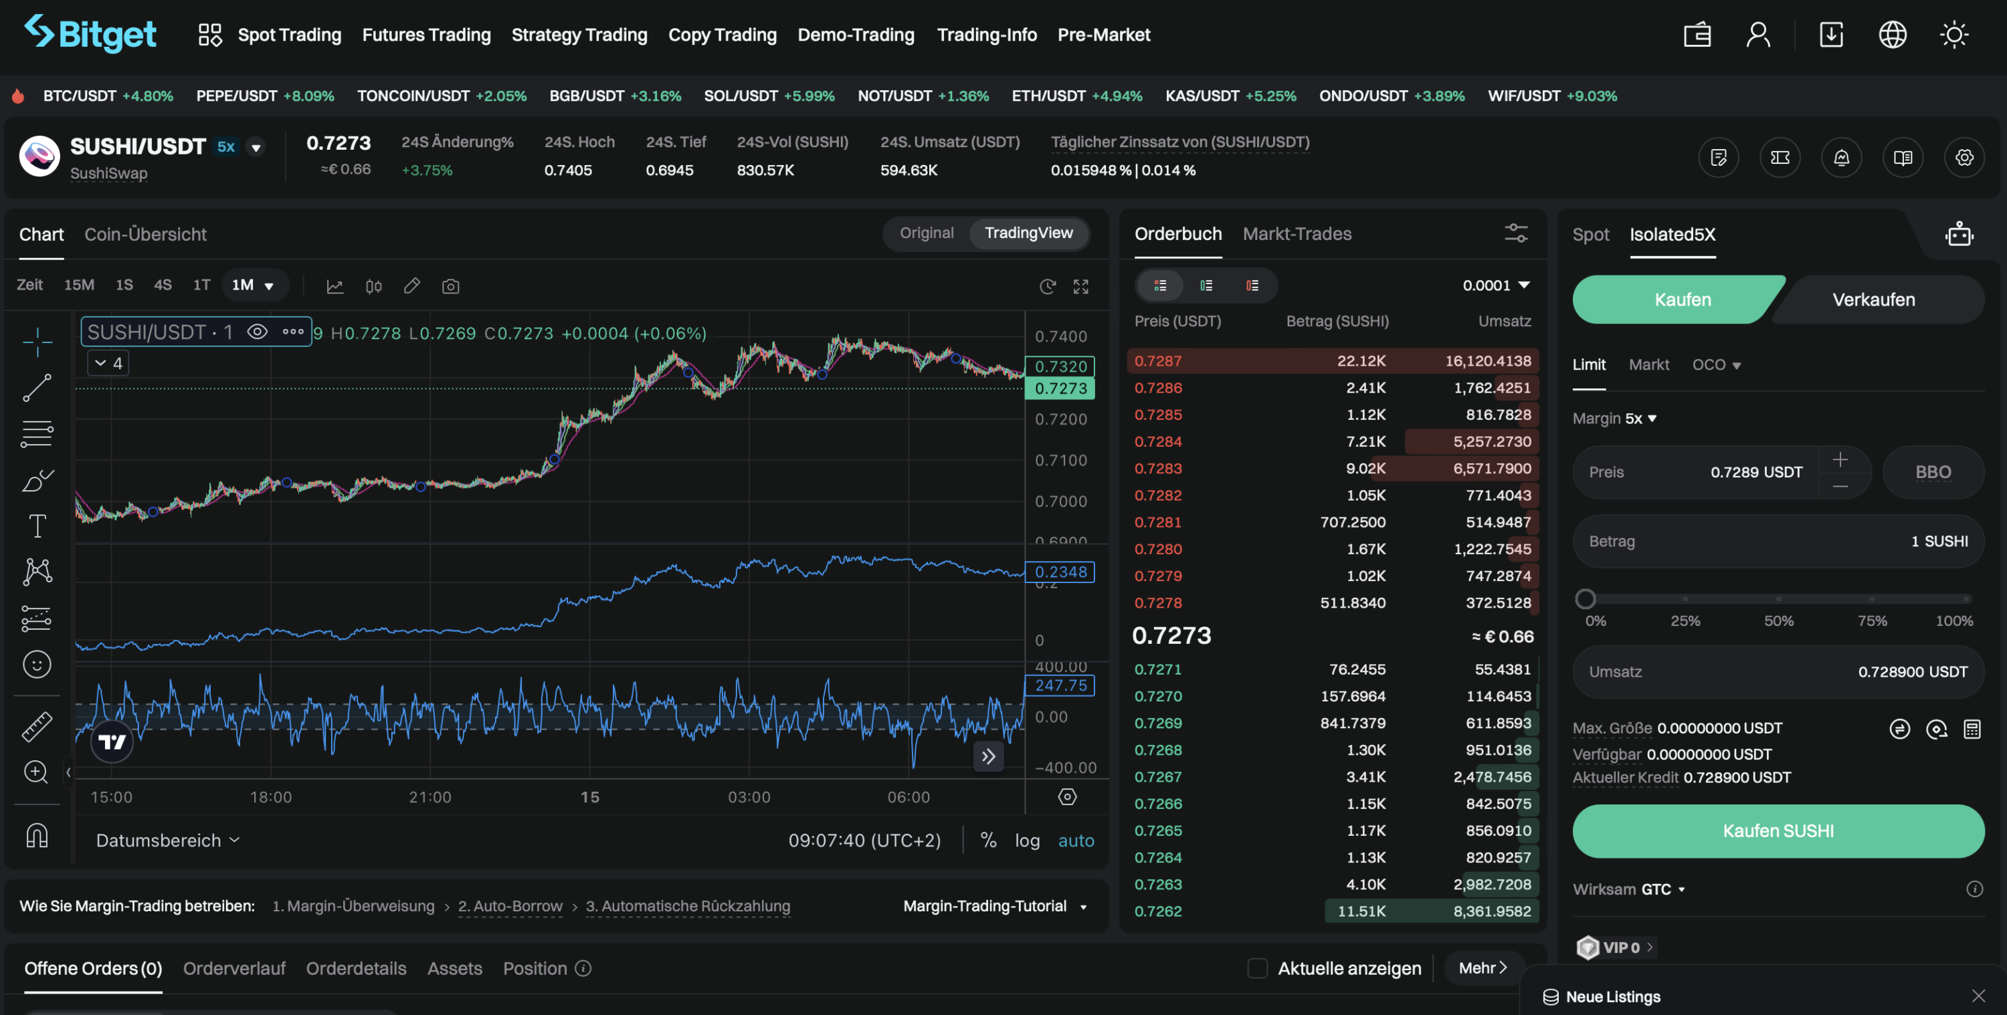This screenshot has height=1015, width=2007.
Task: Select the Fibonacci lines tool
Action: pyautogui.click(x=37, y=433)
